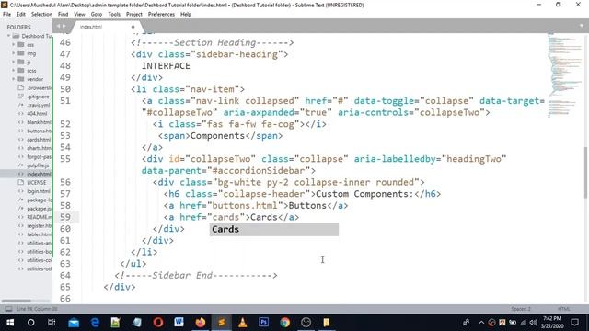
Task: Open the tab list dropdown at far right
Action: [x=581, y=26]
